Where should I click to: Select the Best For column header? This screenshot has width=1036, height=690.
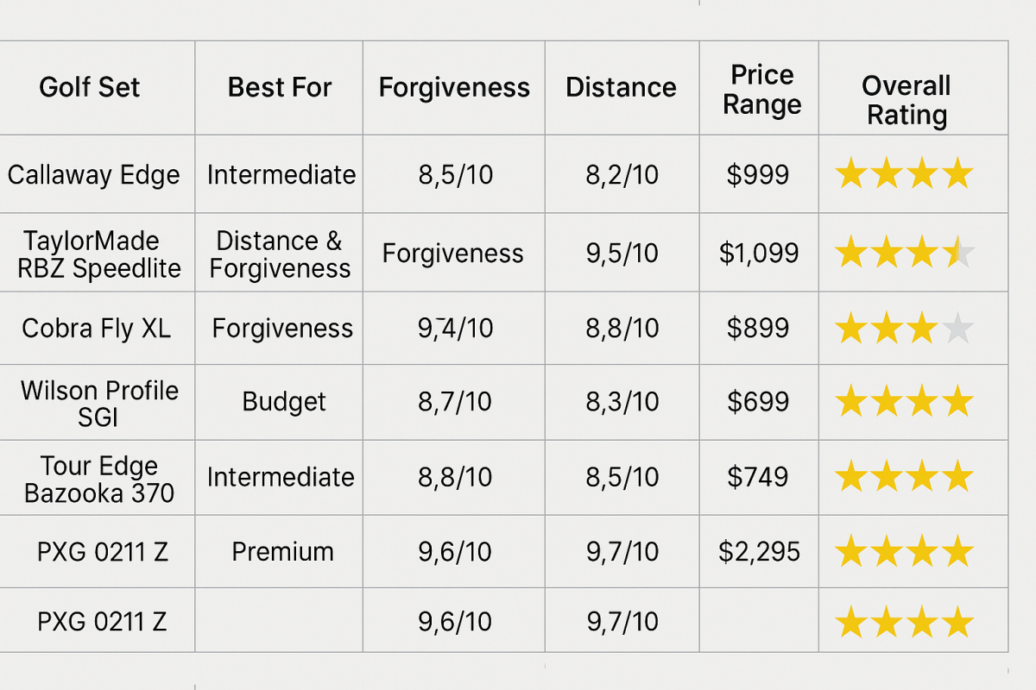tap(280, 87)
